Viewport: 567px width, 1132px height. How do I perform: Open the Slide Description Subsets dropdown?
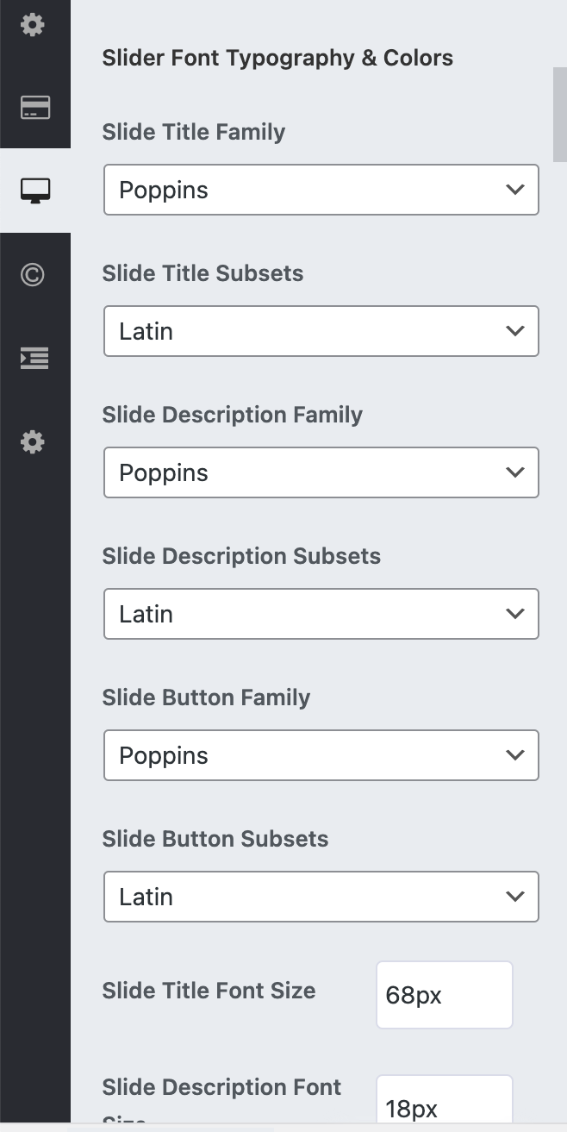[x=321, y=614]
